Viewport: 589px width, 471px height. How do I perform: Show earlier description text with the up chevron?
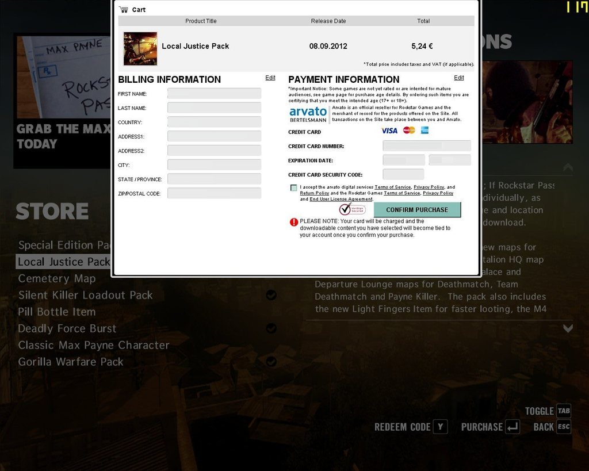point(568,167)
